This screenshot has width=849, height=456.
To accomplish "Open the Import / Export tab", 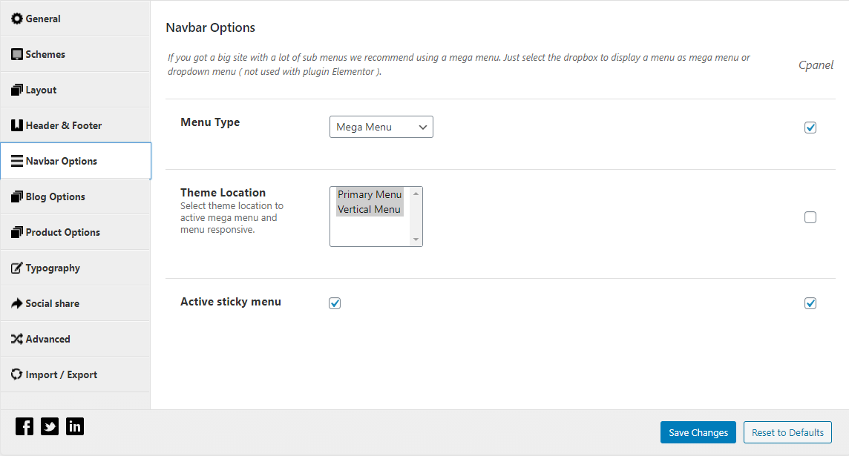I will pyautogui.click(x=75, y=374).
